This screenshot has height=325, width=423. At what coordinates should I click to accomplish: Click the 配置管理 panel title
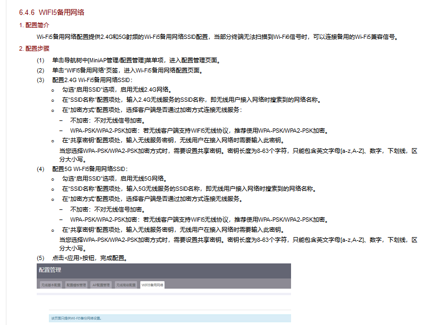(x=49, y=270)
